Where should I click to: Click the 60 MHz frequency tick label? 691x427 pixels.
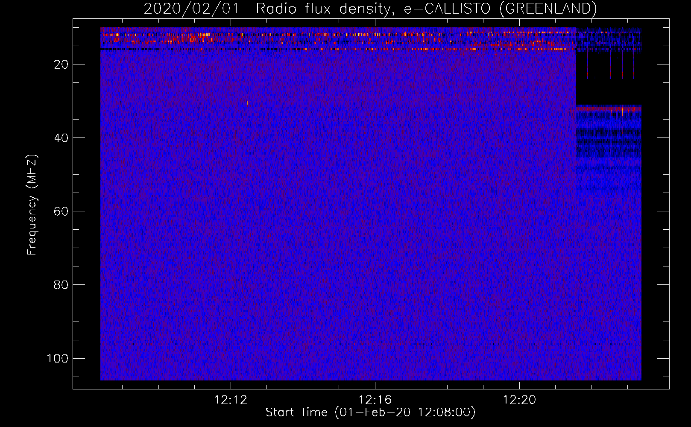(x=61, y=211)
